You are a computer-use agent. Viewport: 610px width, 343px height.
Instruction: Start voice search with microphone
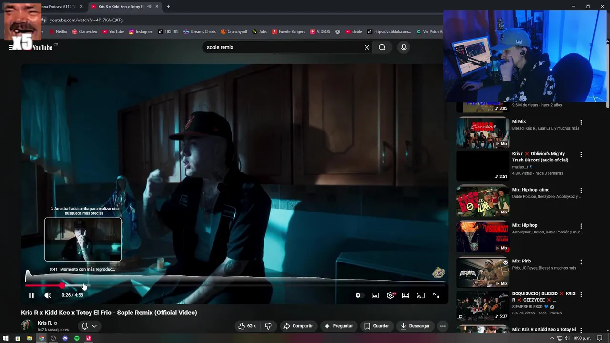coord(404,47)
